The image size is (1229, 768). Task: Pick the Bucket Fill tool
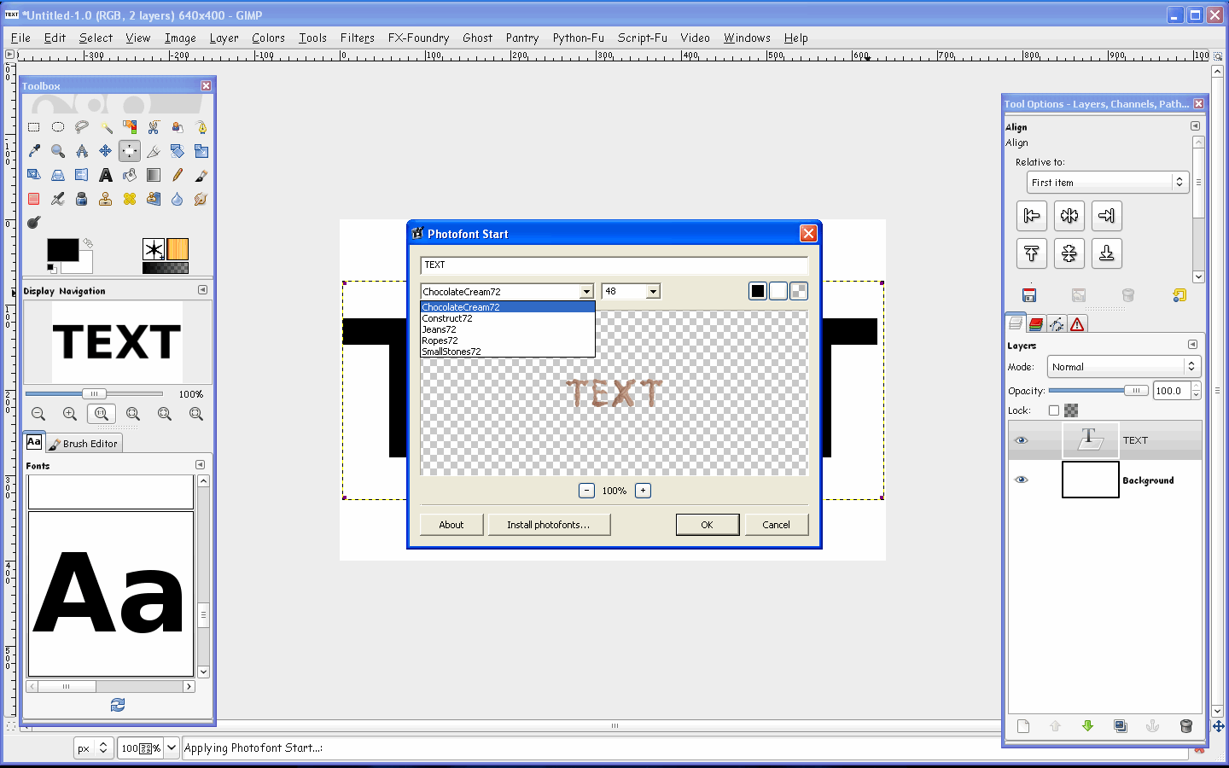130,175
